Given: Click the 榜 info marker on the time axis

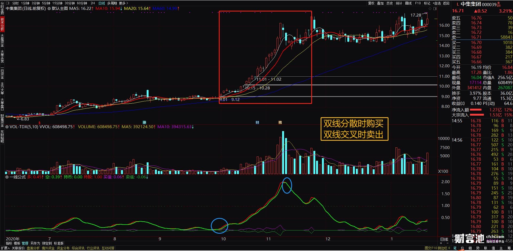Looking at the screenshot, I should pyautogui.click(x=280, y=123).
